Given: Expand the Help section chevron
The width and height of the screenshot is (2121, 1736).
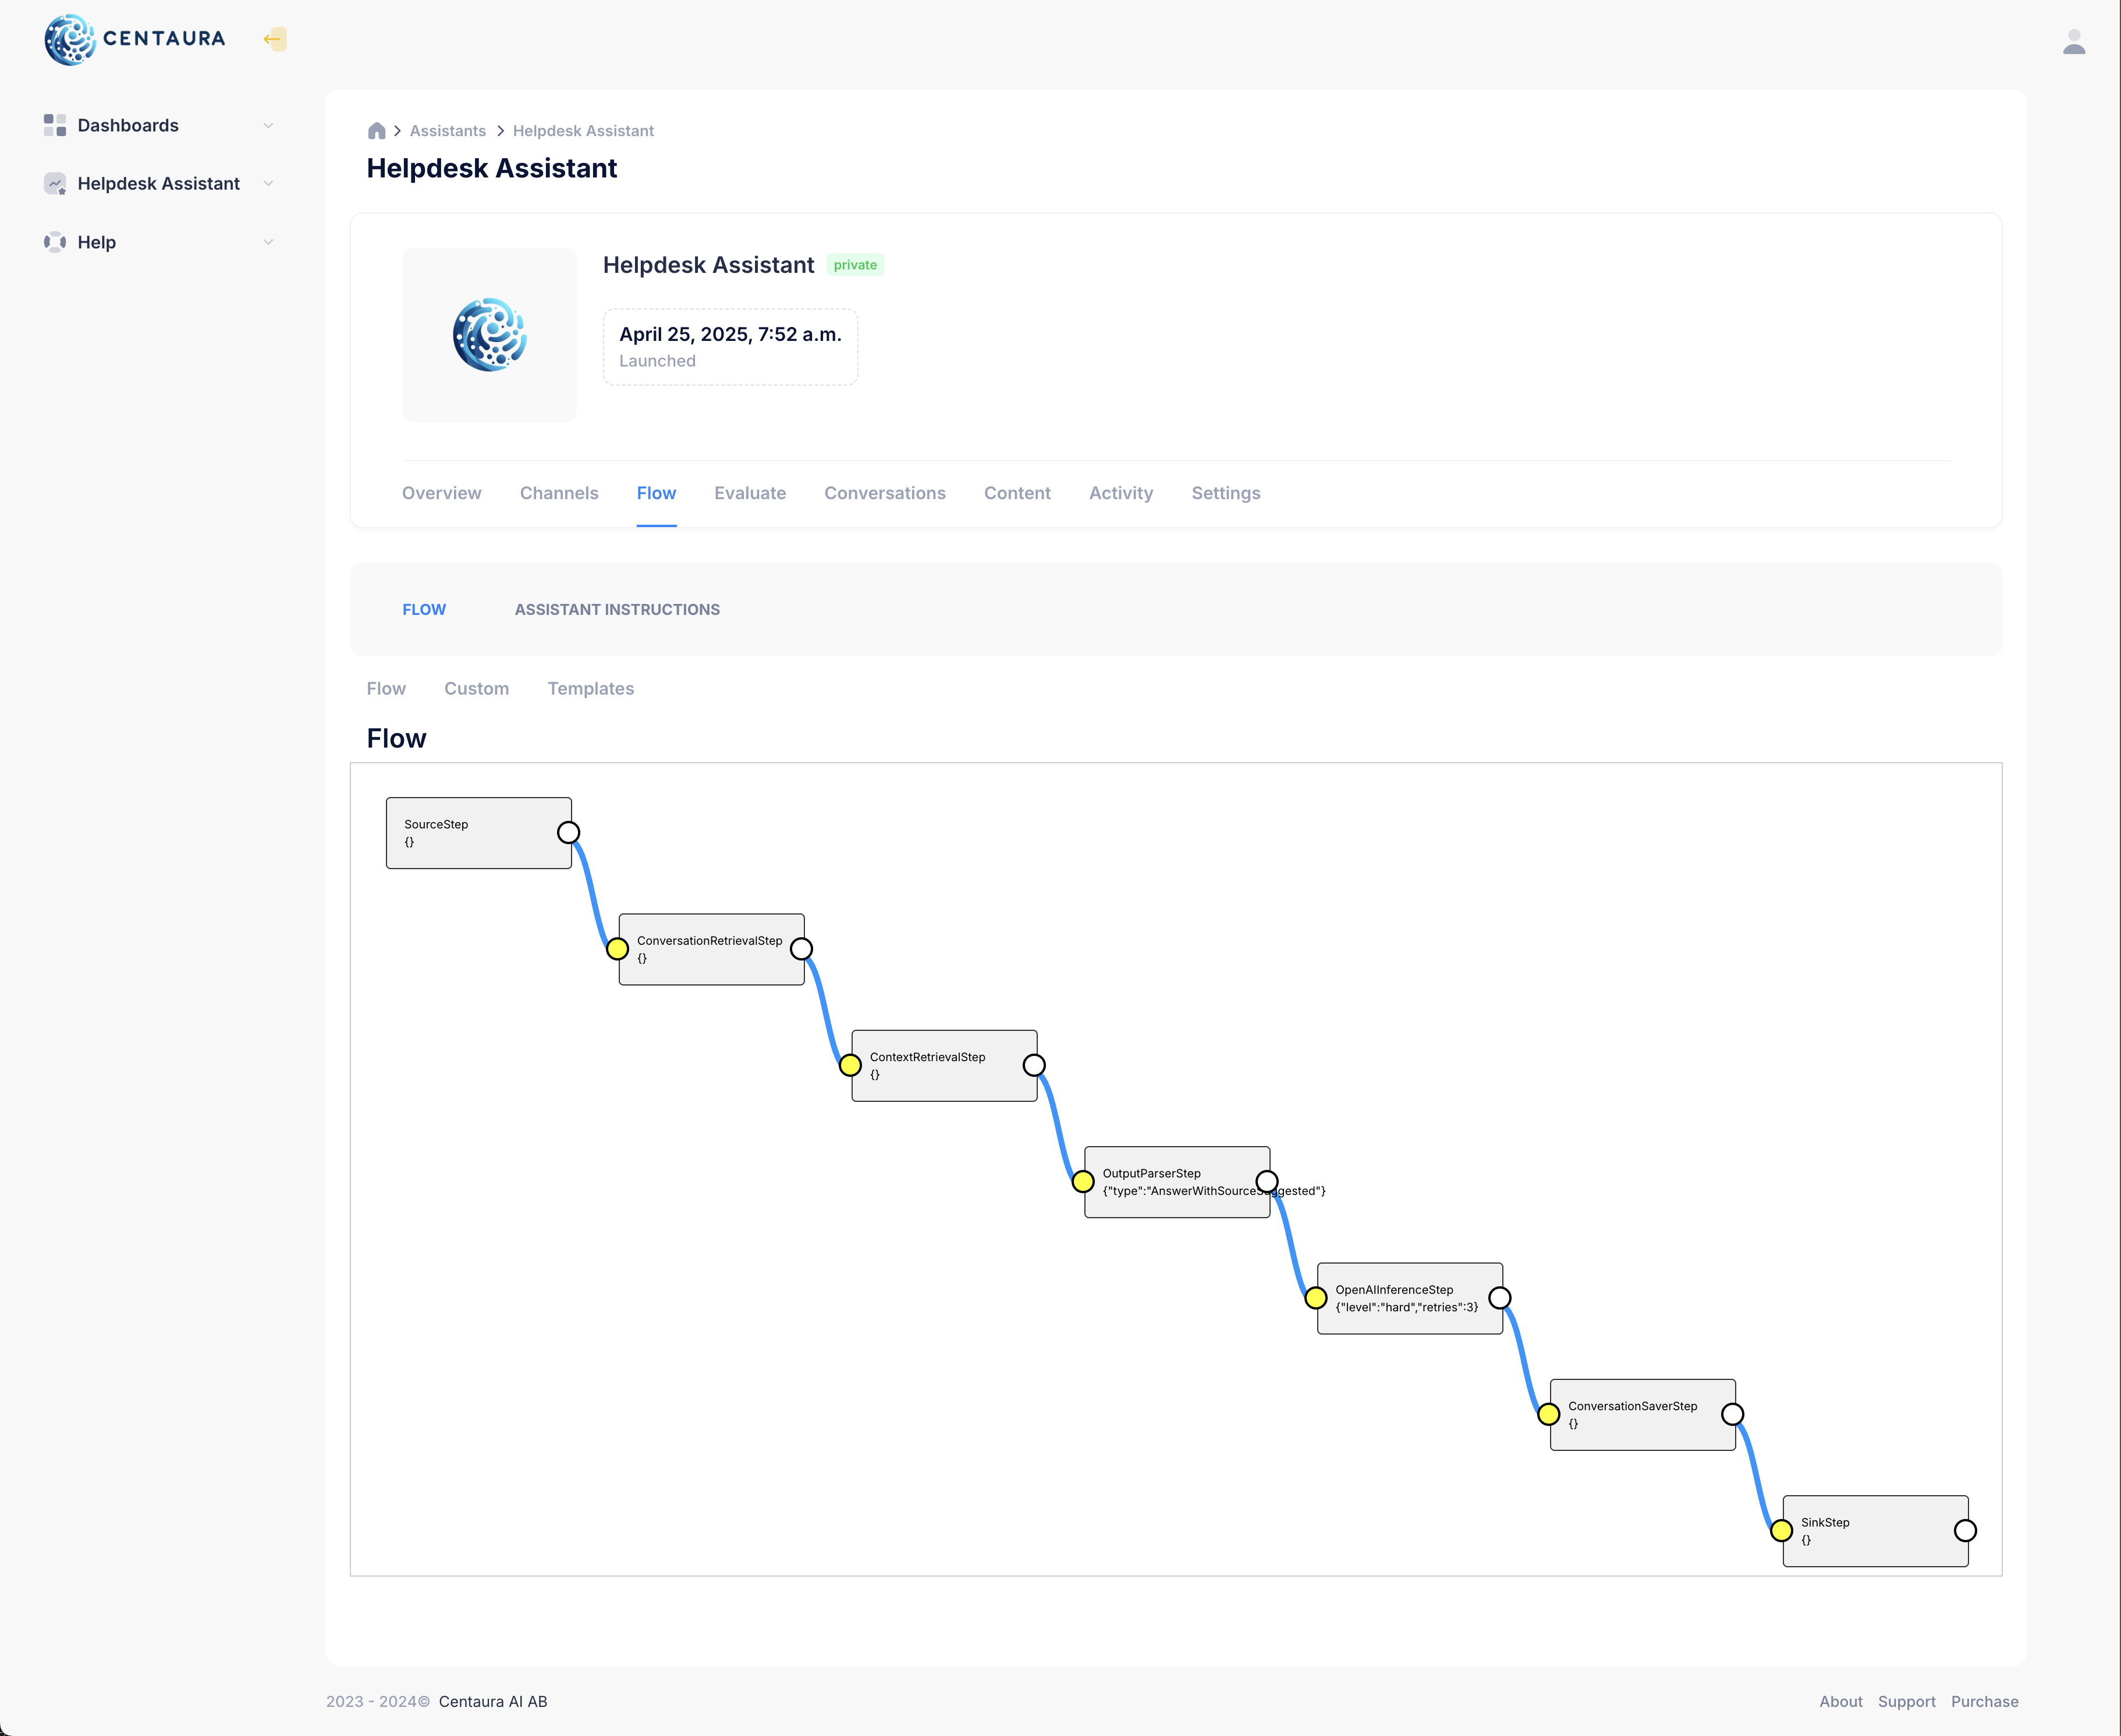Looking at the screenshot, I should coord(268,241).
